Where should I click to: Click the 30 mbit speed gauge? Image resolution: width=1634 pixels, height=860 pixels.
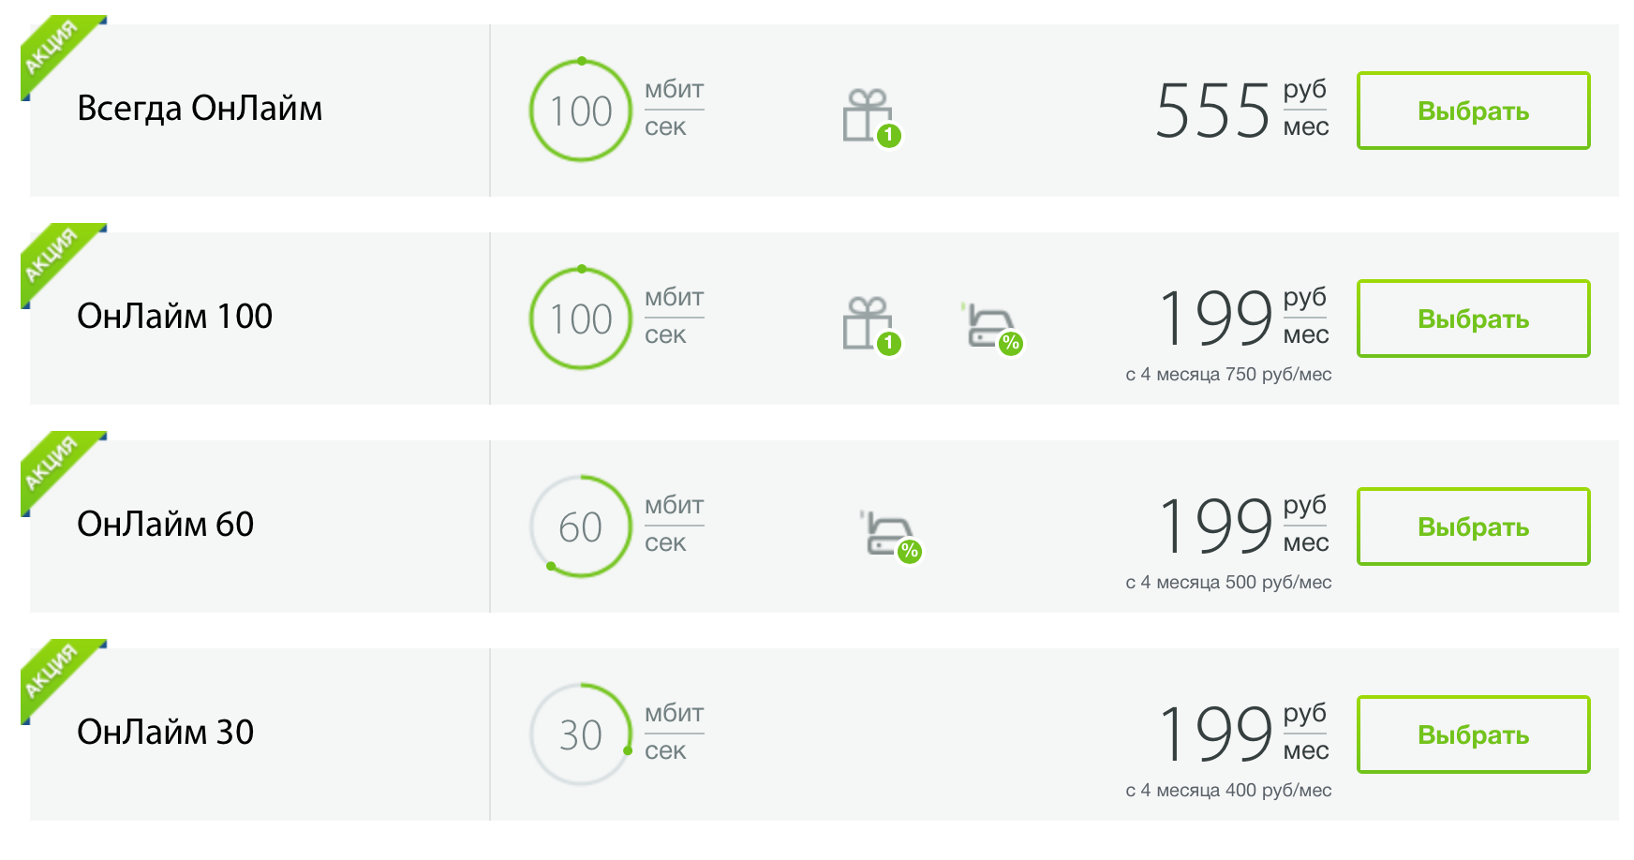581,734
